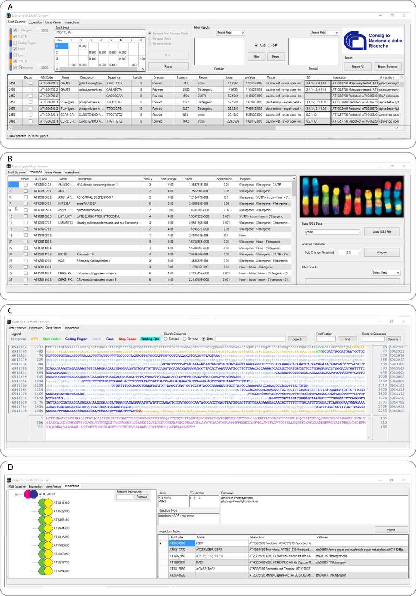Toggle the Intron region checkbox
Screen dimensions: 416x596
15,49
